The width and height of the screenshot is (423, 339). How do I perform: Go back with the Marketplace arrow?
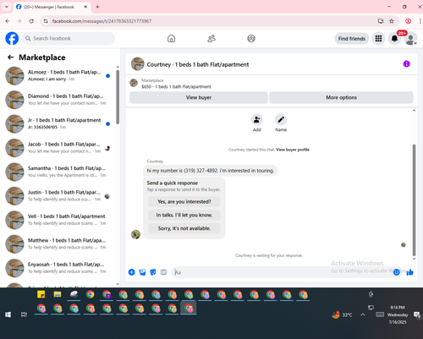coord(10,57)
